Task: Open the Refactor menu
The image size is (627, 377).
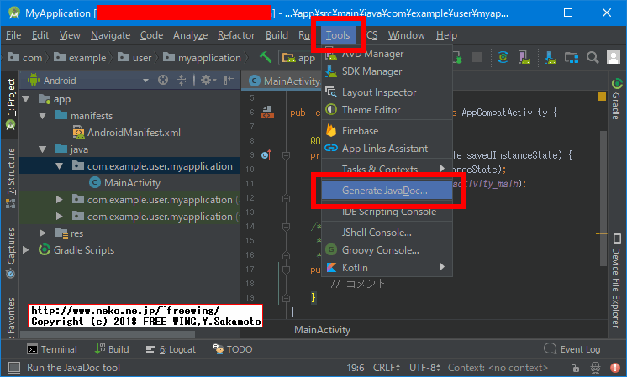Action: click(236, 35)
